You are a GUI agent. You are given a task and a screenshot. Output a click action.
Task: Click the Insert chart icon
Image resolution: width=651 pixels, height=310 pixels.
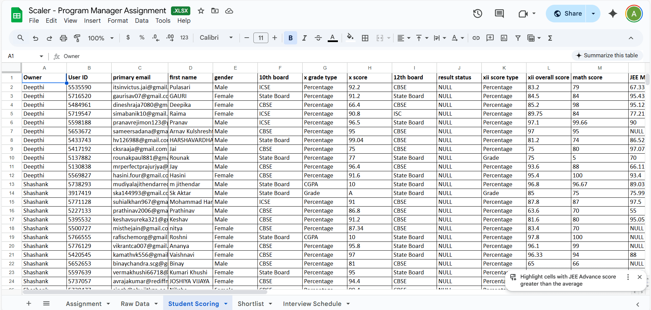pos(504,38)
